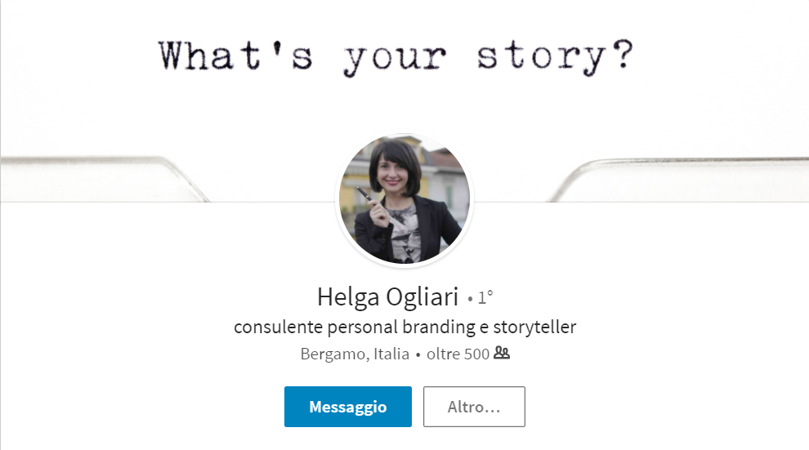Click the connections people icon
The width and height of the screenshot is (809, 450).
[x=502, y=354]
